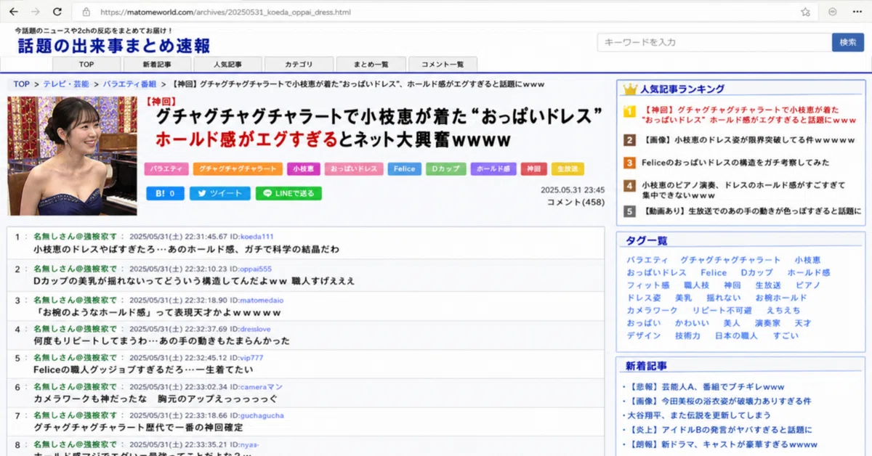Open ranking item 4 ピアノ演奏 article
Viewport: 872px width, 456px height.
[743, 190]
